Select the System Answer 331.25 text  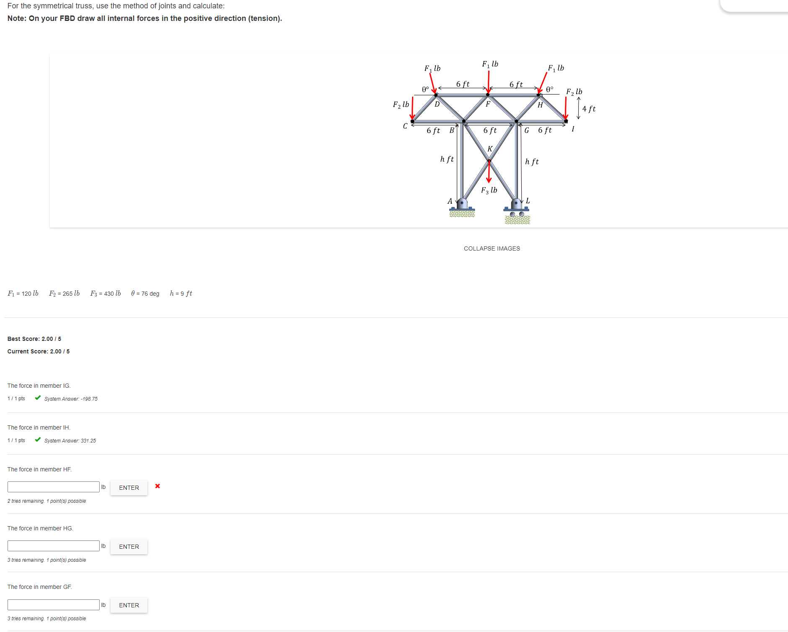70,440
